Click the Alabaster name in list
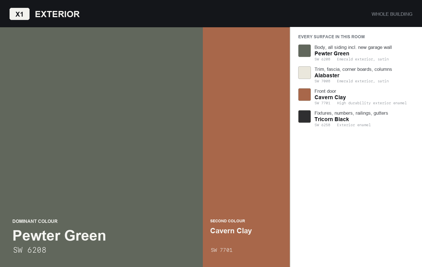422x267 pixels. coord(327,75)
